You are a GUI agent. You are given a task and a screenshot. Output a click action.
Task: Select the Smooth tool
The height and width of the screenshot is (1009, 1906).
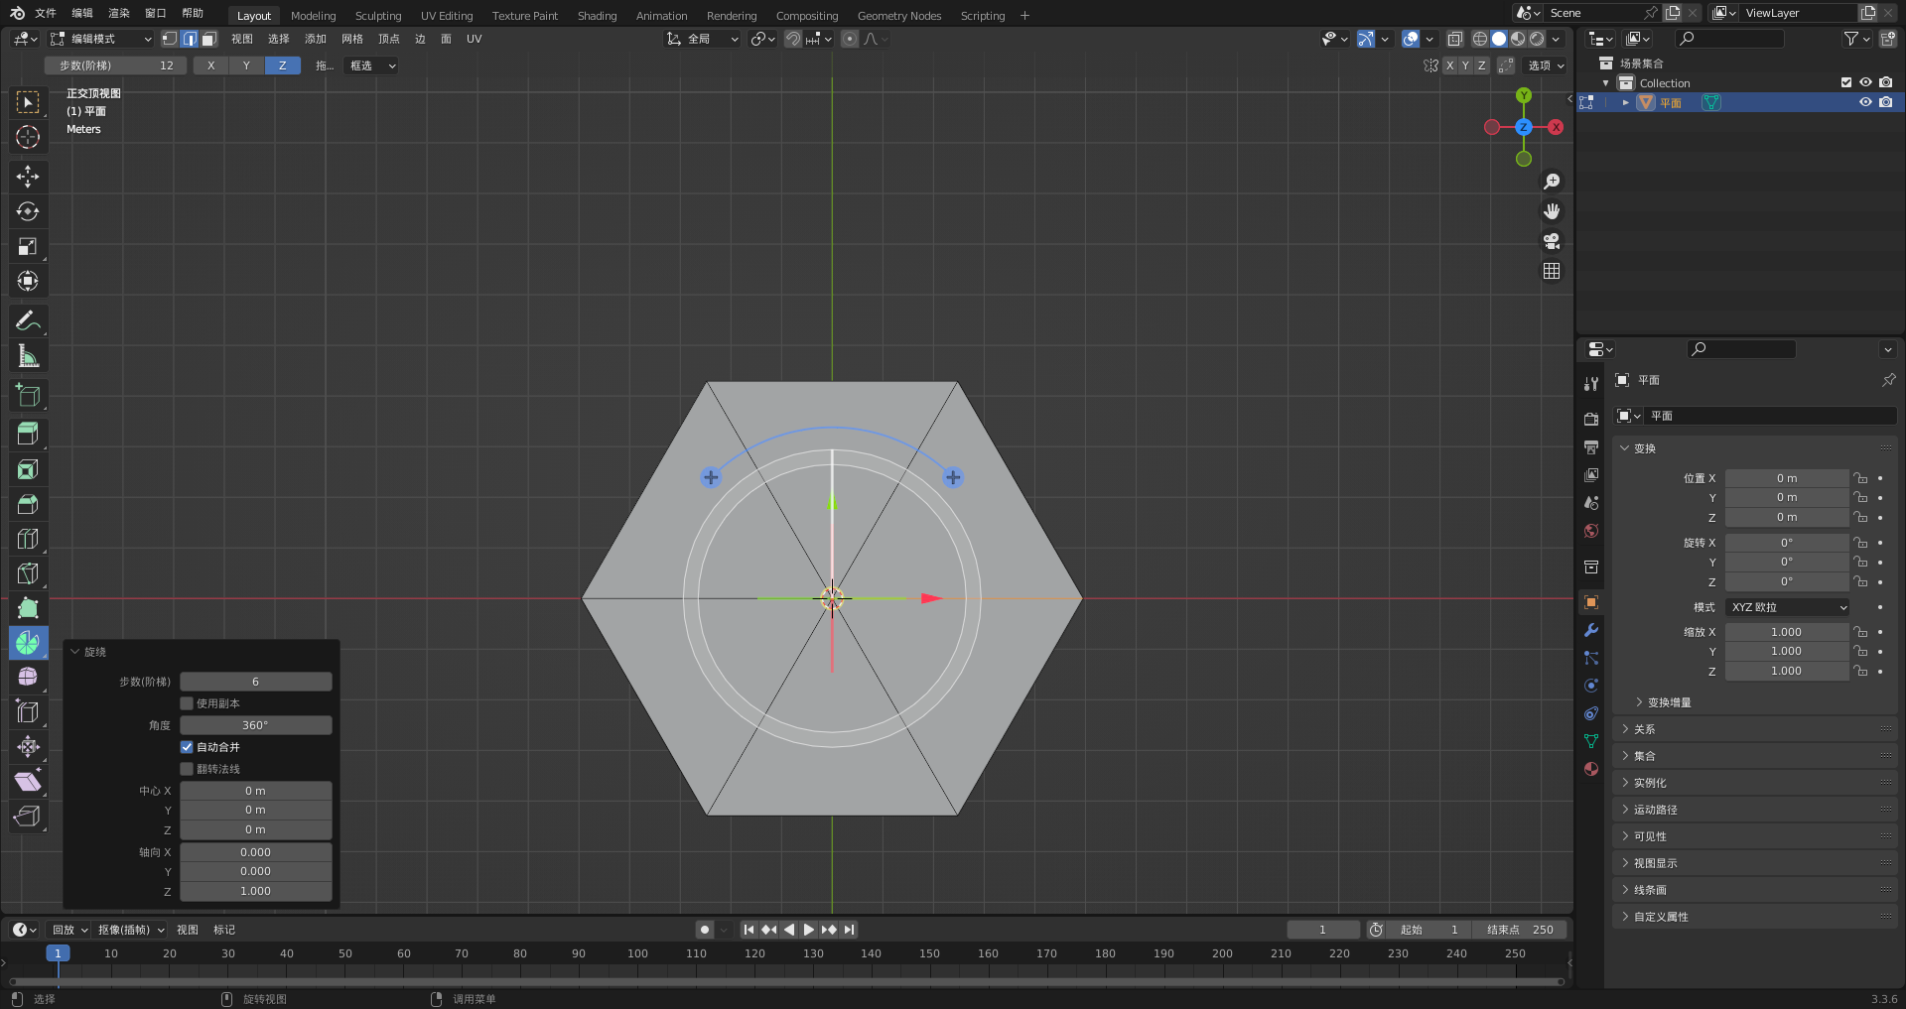(28, 677)
